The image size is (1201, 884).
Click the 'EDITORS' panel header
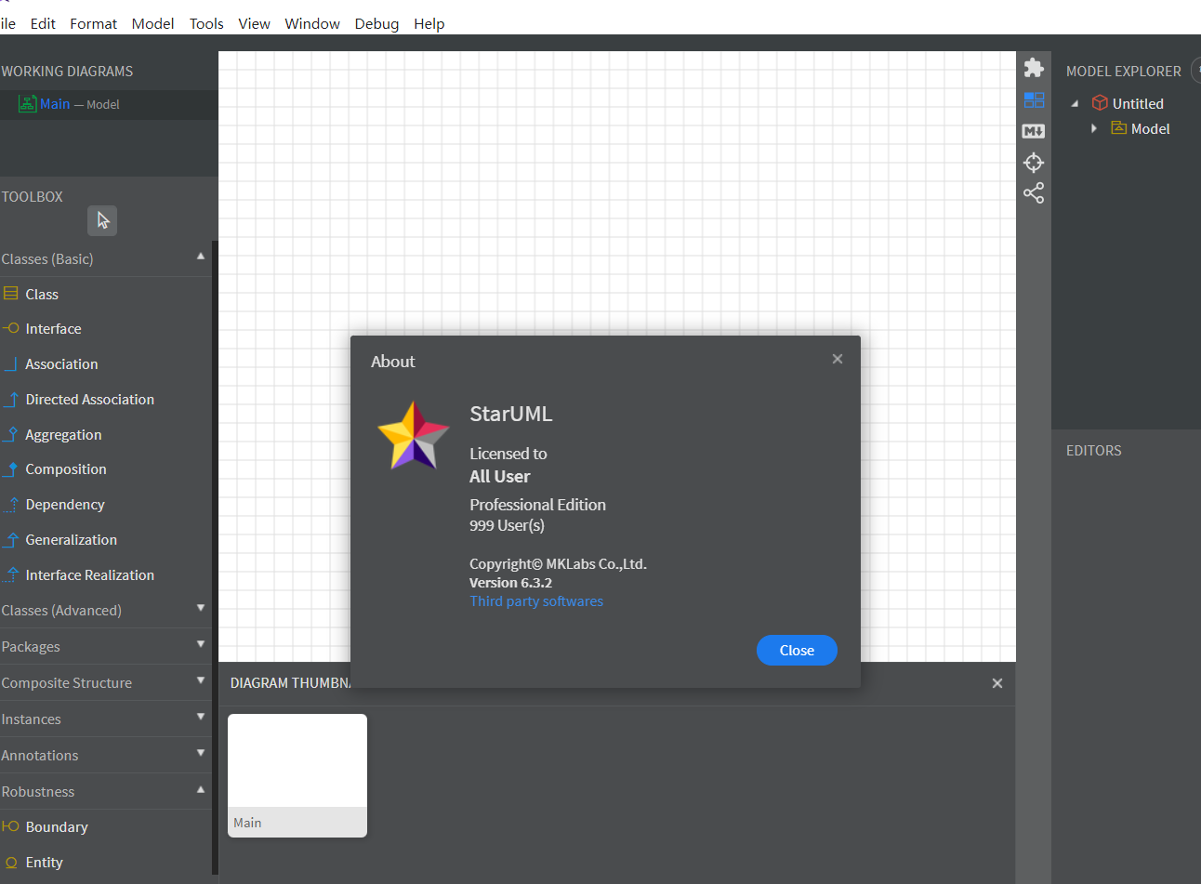coord(1094,451)
